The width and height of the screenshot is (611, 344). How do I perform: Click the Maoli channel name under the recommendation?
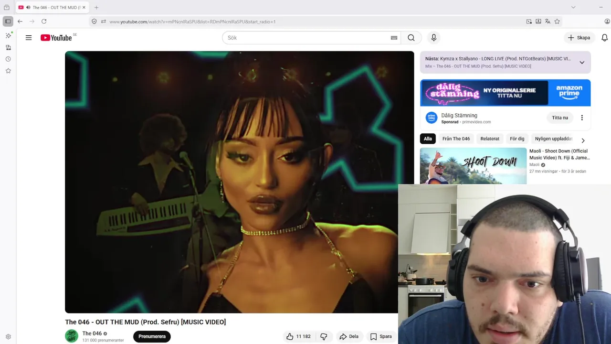(534, 165)
